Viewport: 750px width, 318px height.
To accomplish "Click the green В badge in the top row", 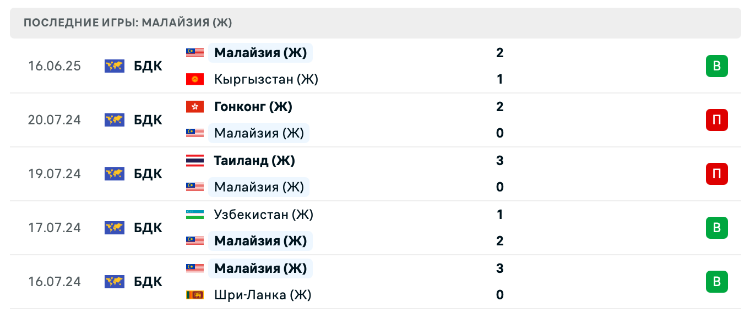I will pos(717,66).
